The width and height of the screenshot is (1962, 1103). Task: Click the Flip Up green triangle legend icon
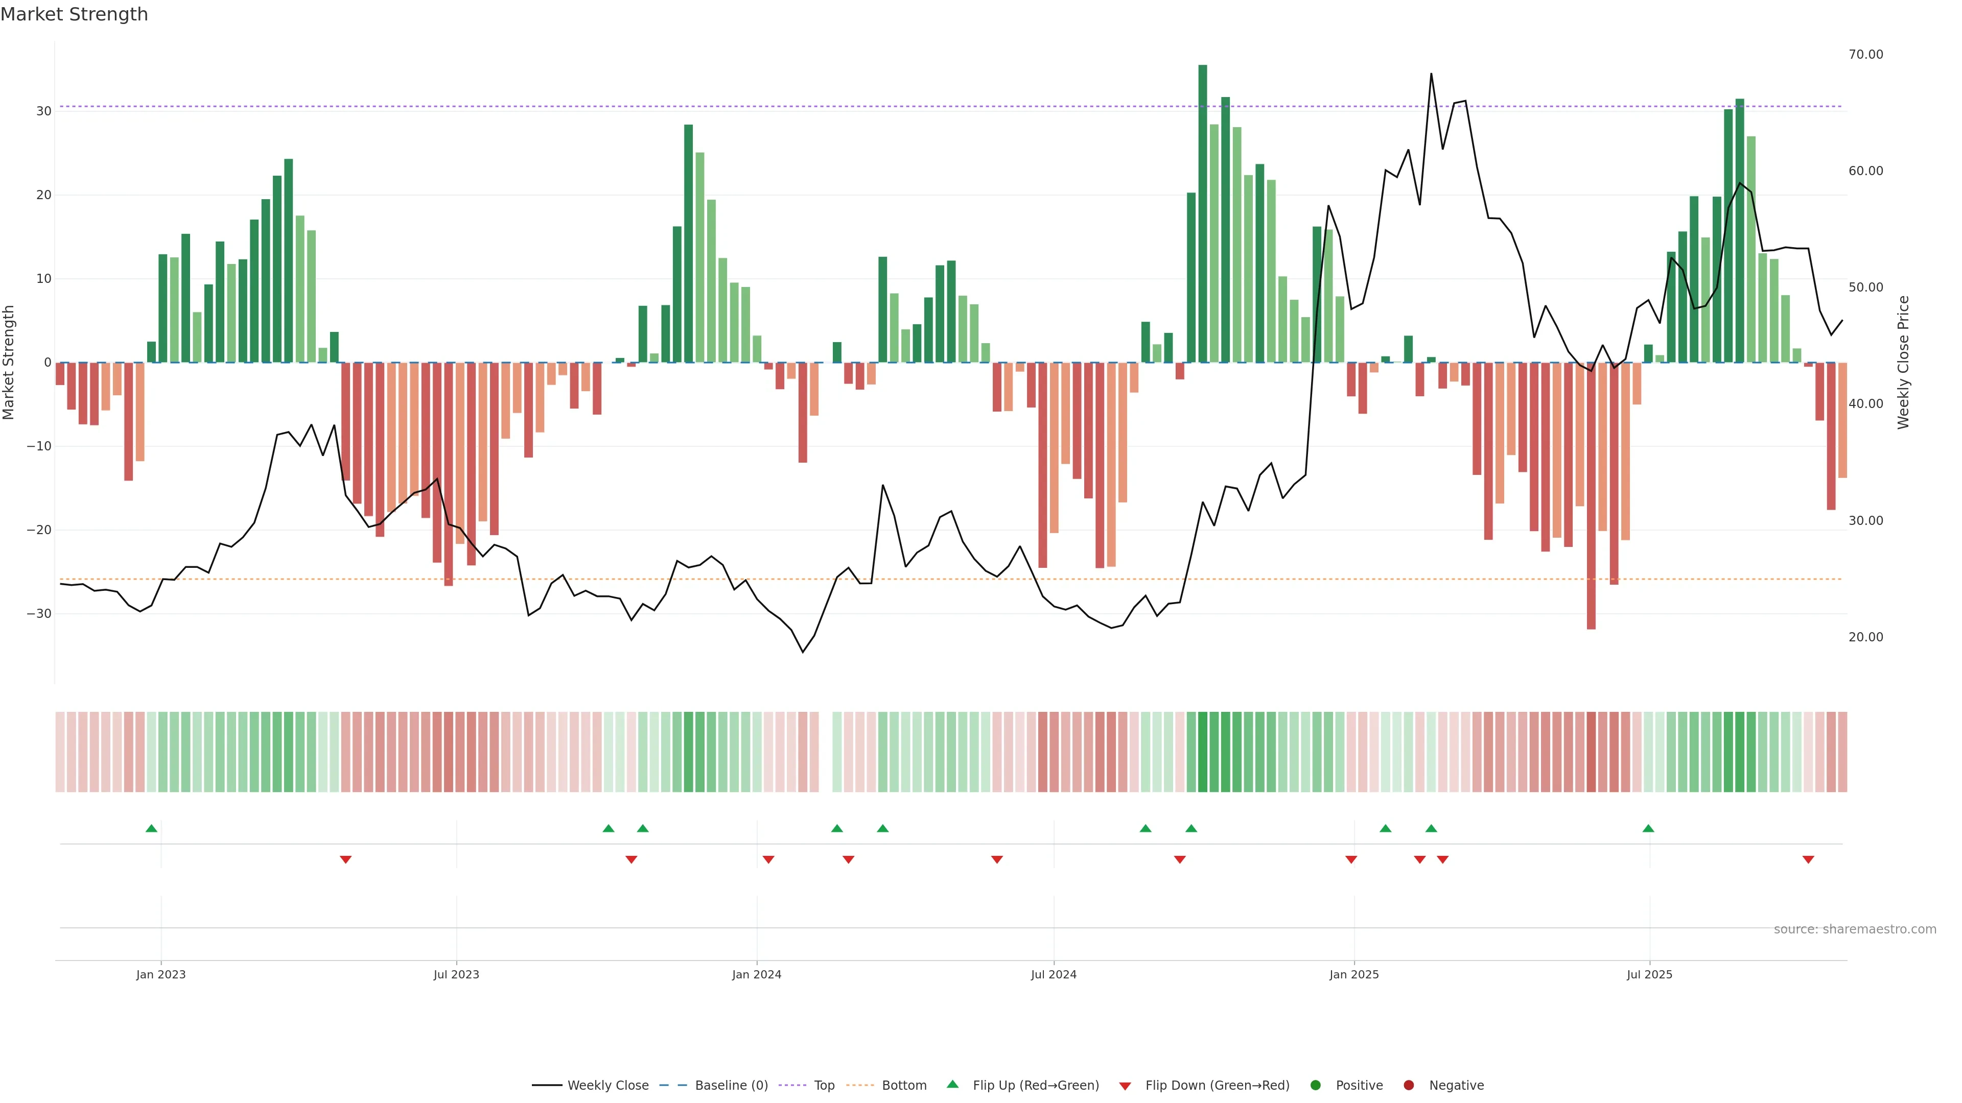click(x=952, y=1084)
